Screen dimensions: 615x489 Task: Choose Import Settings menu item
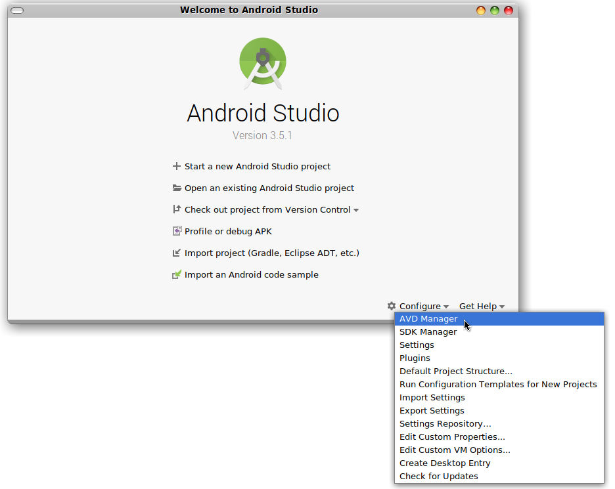[x=499, y=398]
